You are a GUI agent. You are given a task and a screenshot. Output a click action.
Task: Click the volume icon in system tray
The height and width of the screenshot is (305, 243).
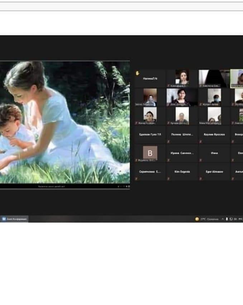pyautogui.click(x=235, y=219)
